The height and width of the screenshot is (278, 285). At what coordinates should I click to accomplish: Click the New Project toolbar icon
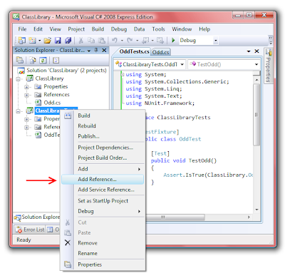click(x=22, y=41)
